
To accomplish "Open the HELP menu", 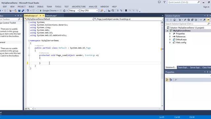I will pyautogui.click(x=114, y=7).
